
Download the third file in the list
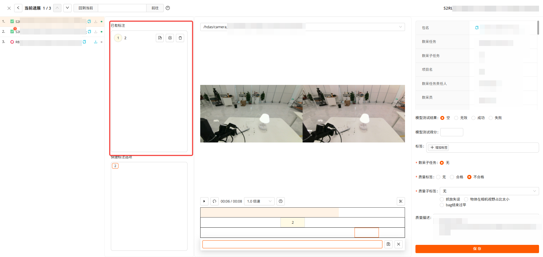pos(96,42)
